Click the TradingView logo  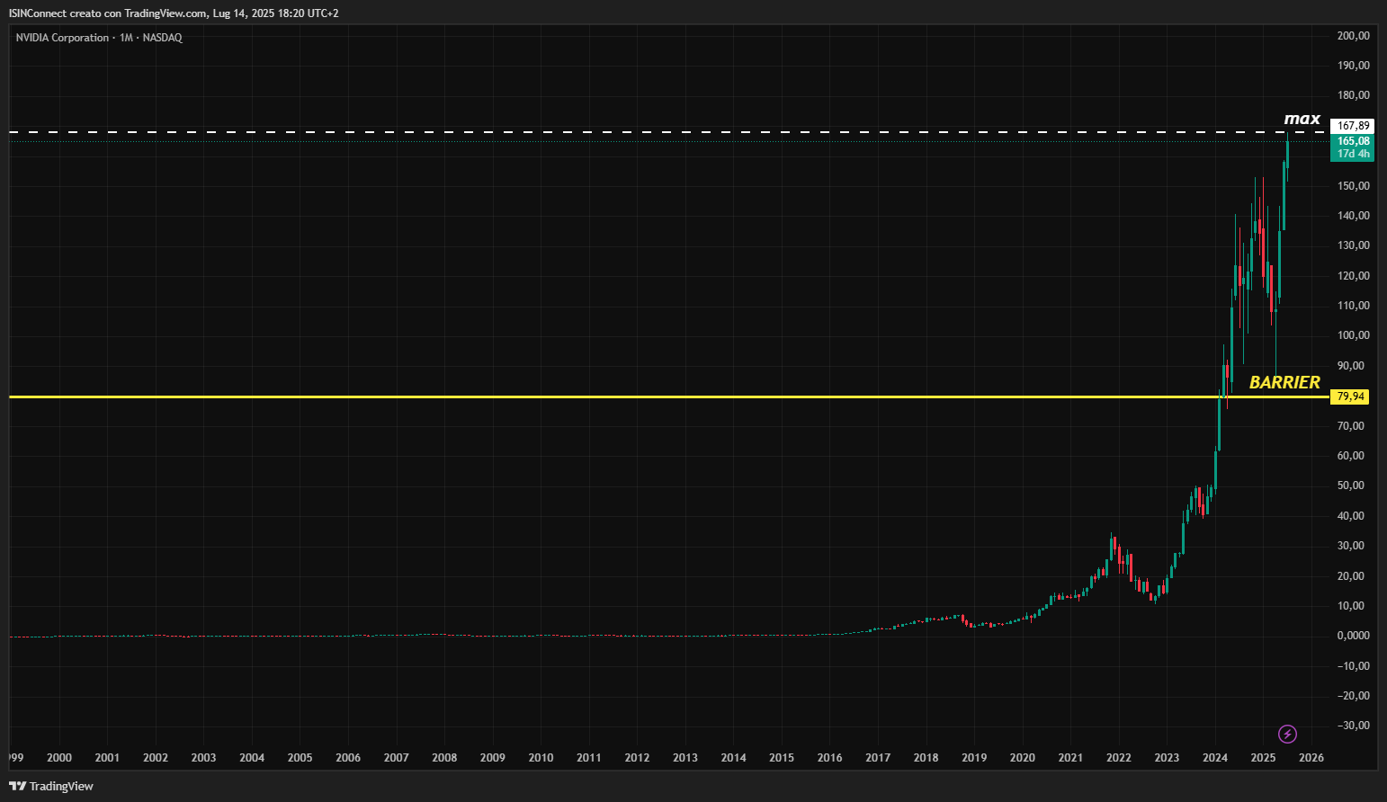pos(51,786)
